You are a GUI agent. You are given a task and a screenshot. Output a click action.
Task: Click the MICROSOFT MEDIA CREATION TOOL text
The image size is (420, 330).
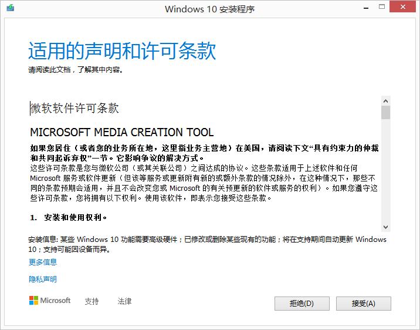coord(122,132)
